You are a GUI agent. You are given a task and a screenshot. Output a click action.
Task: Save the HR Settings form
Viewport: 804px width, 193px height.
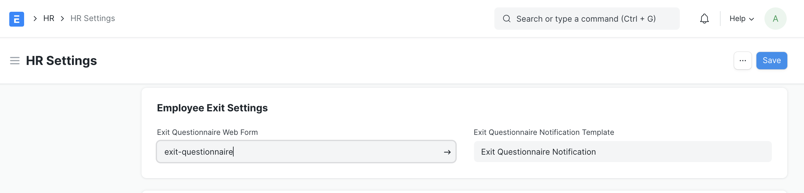tap(771, 61)
